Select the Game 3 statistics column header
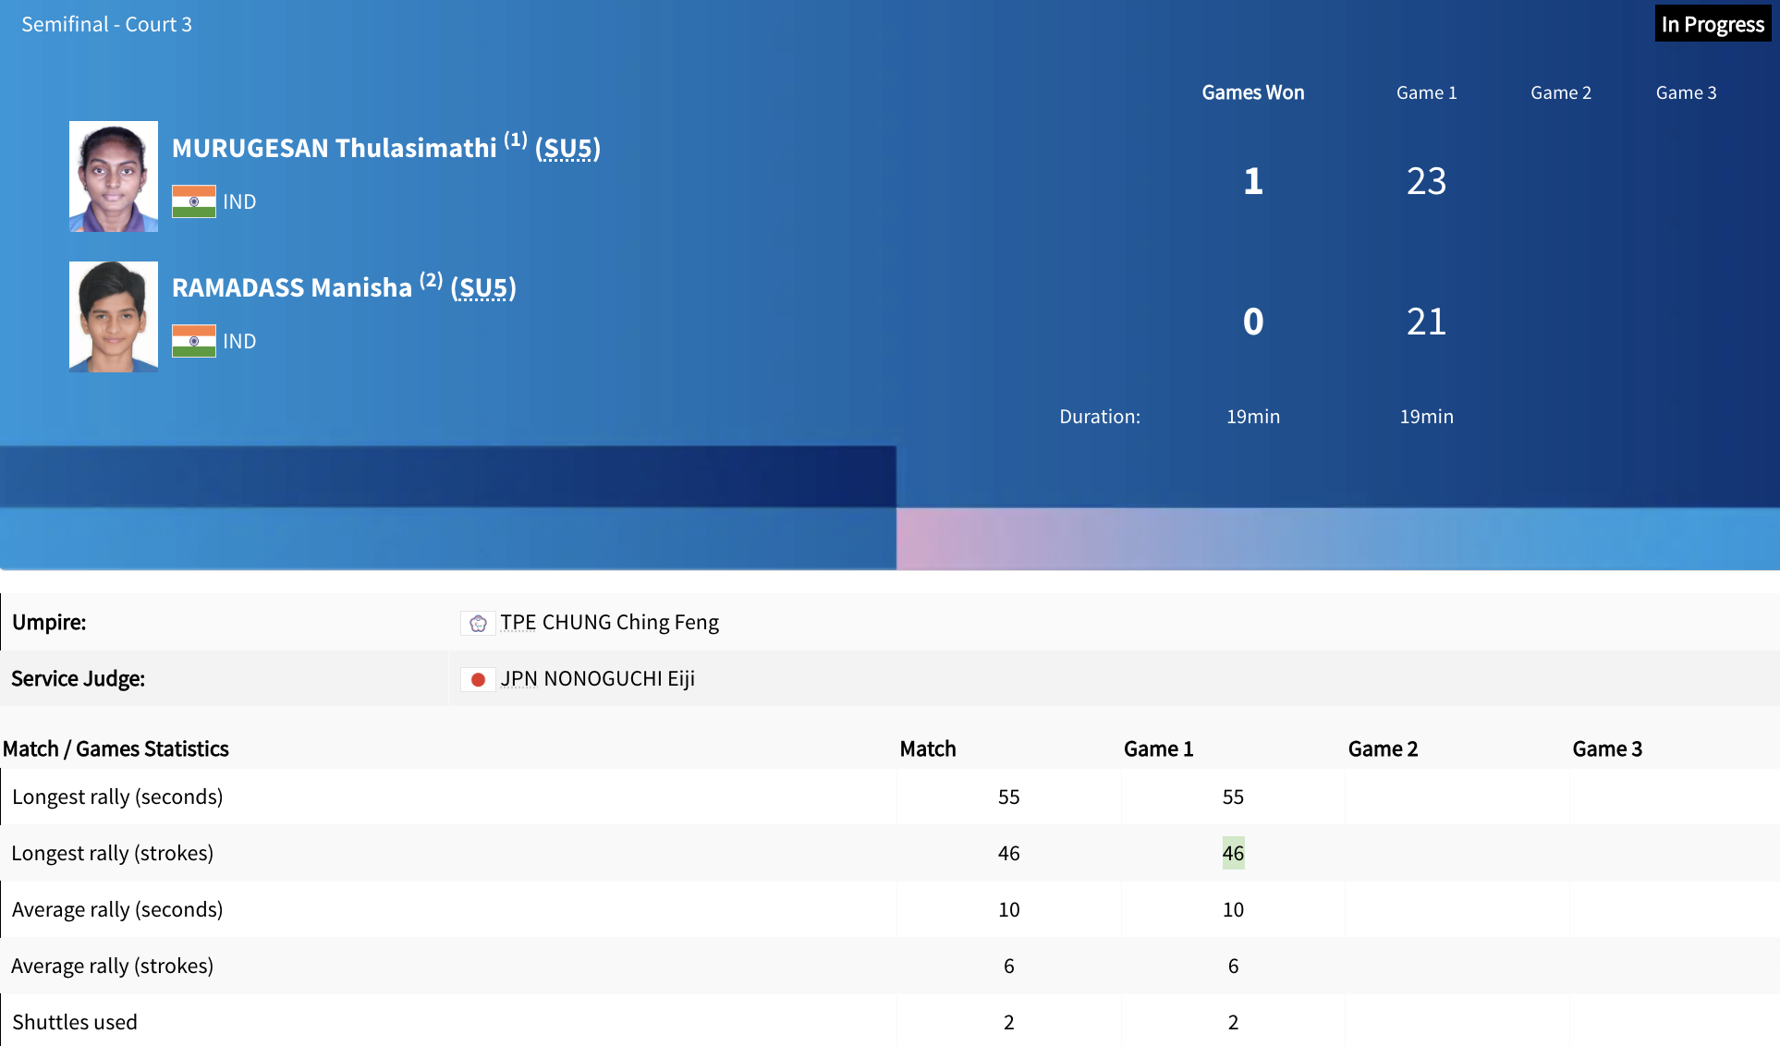This screenshot has width=1780, height=1046. coord(1606,749)
